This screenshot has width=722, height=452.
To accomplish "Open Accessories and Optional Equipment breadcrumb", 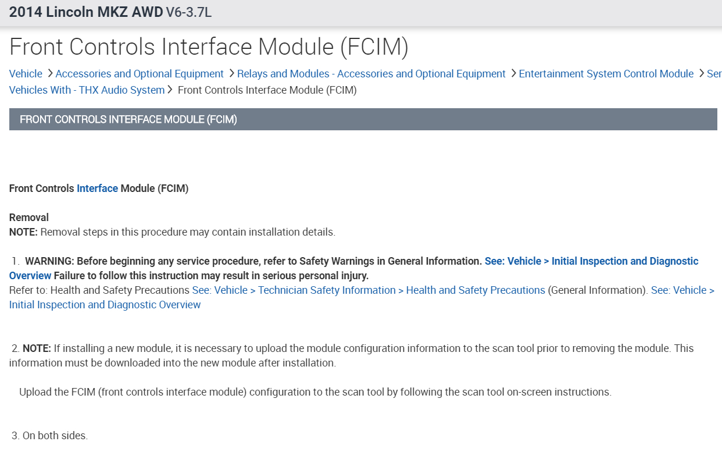I will 140,74.
